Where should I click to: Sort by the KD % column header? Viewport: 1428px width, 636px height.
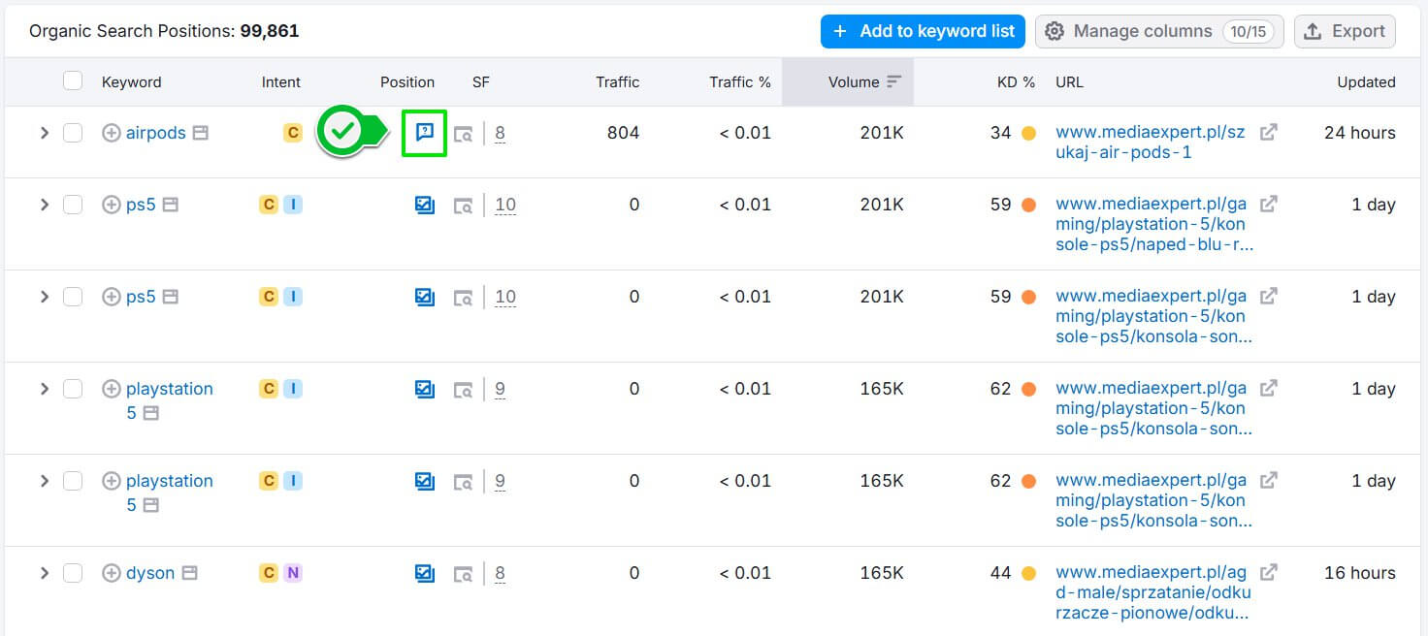pyautogui.click(x=1017, y=82)
